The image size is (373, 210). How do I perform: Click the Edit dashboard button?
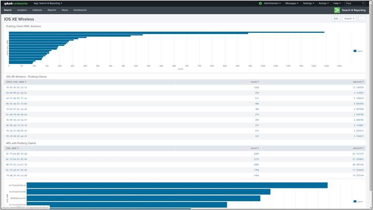[336, 18]
